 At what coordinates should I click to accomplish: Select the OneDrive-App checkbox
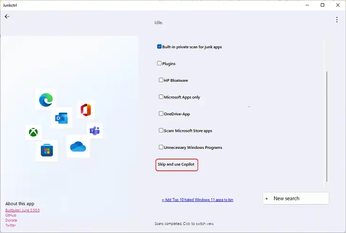[161, 113]
